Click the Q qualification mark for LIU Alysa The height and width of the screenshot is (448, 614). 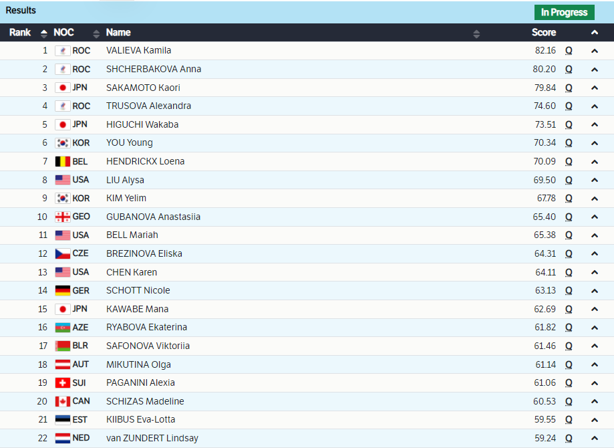coord(569,180)
